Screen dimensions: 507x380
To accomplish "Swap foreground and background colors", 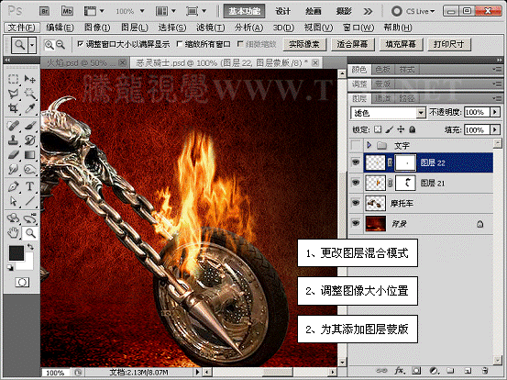I will point(31,247).
